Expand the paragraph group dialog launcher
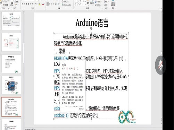This screenshot has width=174, height=130. point(73,8)
